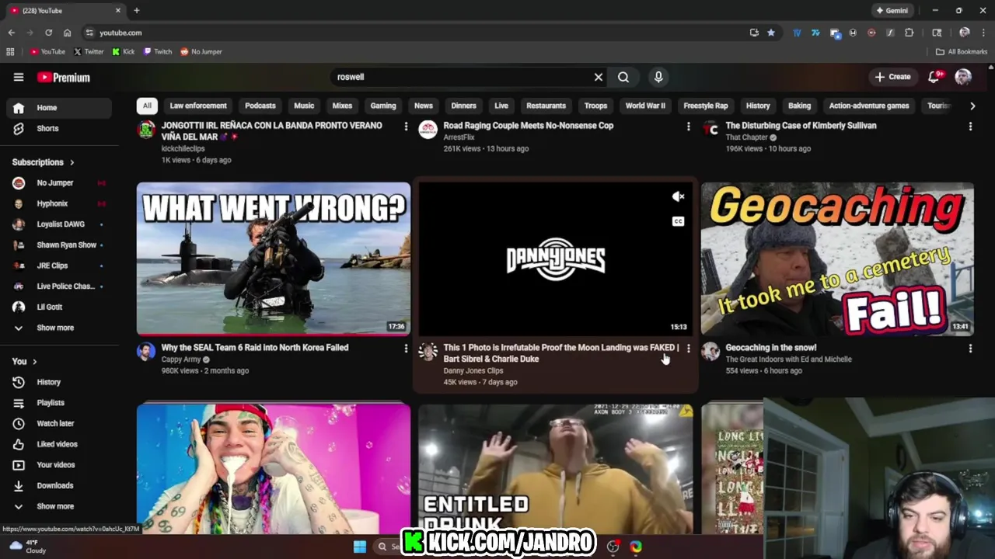The width and height of the screenshot is (995, 559).
Task: Open the Geocaching Fail thumbnail
Action: click(837, 259)
